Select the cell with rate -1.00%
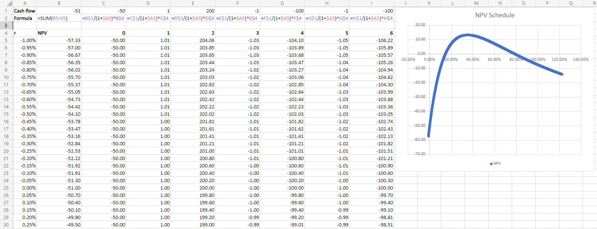Viewport: 597px width, 229px height. coord(24,40)
